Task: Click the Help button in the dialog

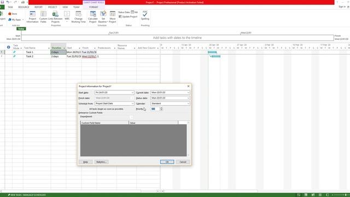Action: tap(85, 162)
